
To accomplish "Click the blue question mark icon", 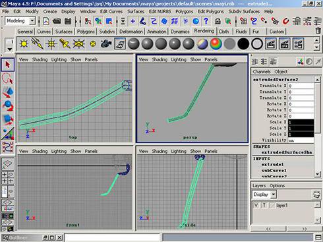I will pos(206,21).
